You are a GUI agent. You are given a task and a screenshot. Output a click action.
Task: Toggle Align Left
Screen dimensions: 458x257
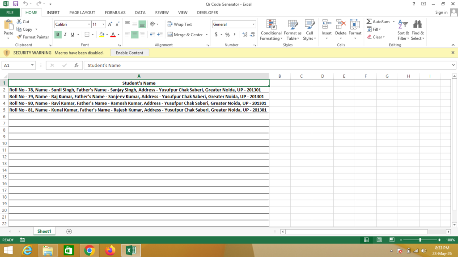pos(127,34)
